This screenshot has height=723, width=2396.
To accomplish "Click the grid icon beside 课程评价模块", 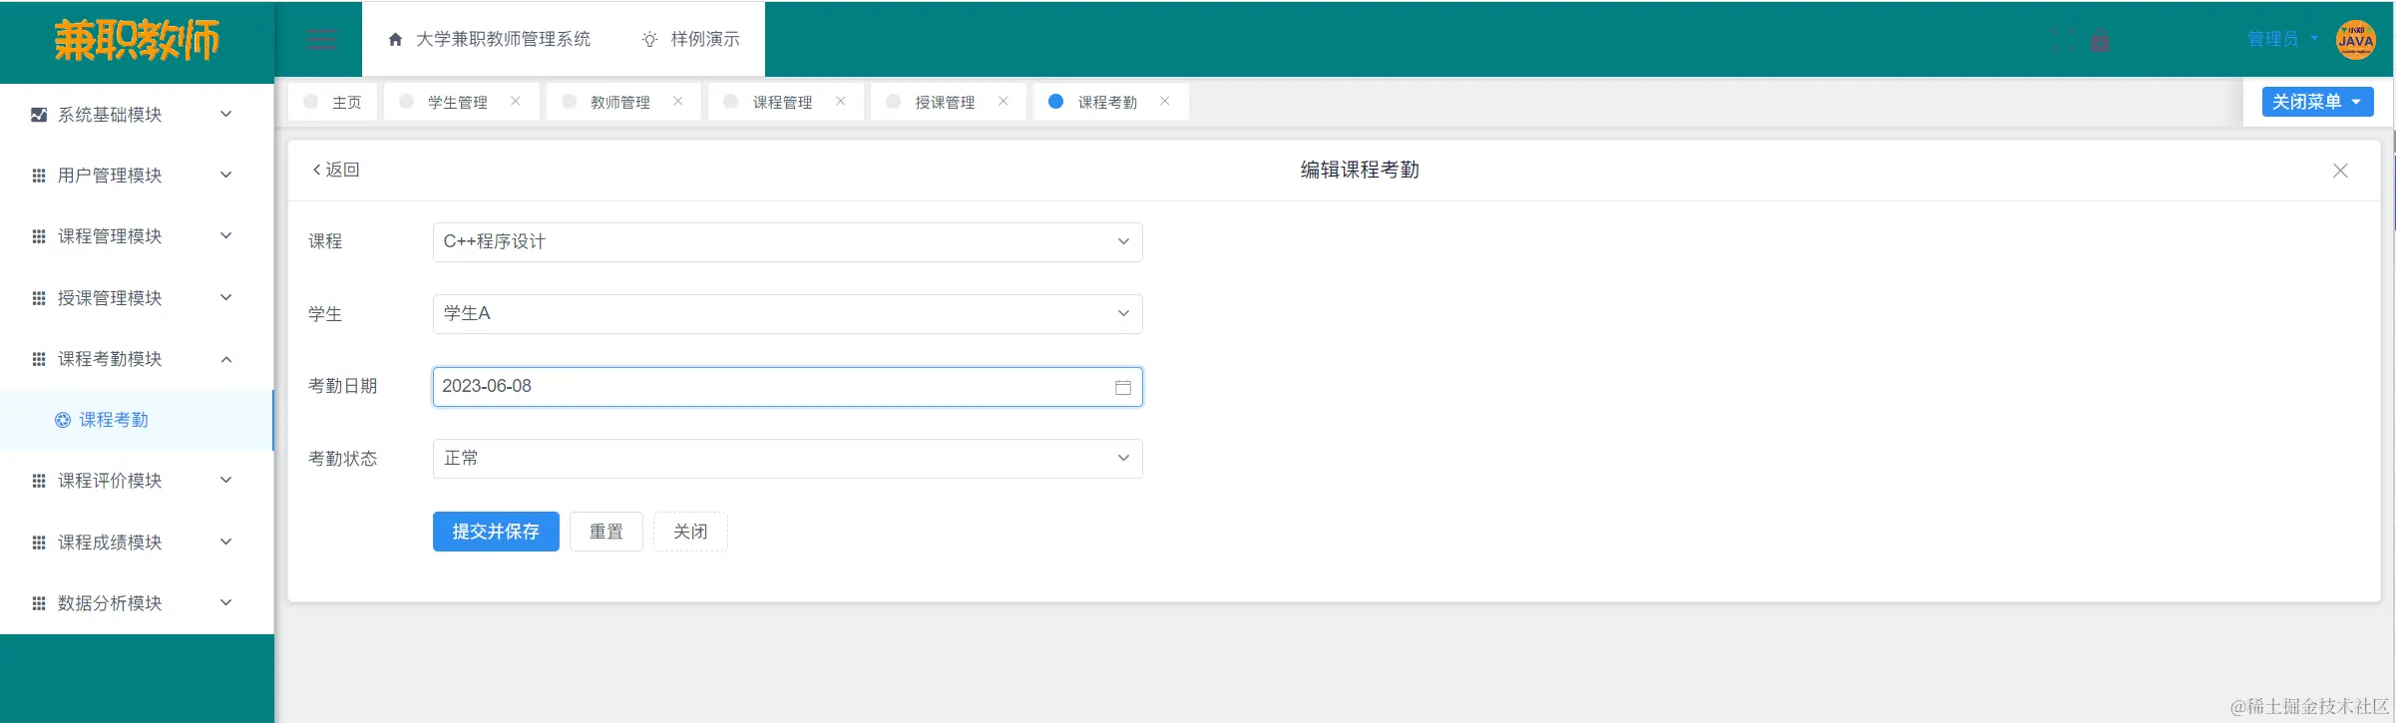I will [x=39, y=481].
